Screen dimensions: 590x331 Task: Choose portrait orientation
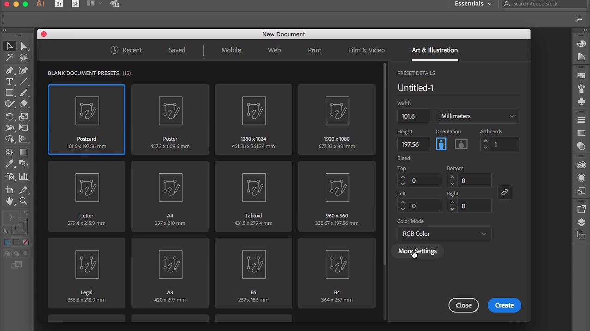(x=441, y=144)
